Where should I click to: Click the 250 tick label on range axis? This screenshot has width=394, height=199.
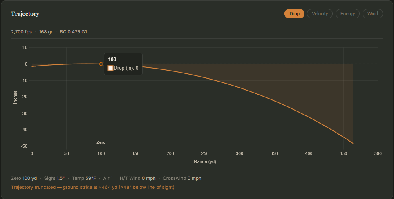click(x=205, y=153)
